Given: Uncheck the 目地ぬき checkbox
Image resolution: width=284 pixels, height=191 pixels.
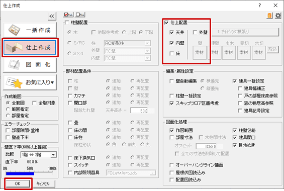Looking at the screenshot, I should click(235, 145).
